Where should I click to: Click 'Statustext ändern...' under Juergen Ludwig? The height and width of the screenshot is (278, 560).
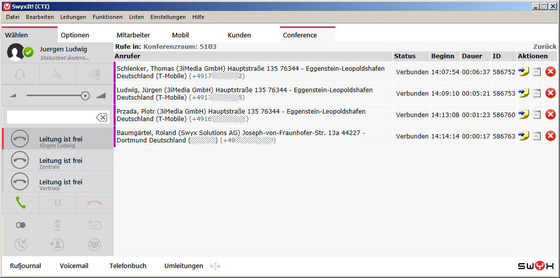tap(64, 58)
